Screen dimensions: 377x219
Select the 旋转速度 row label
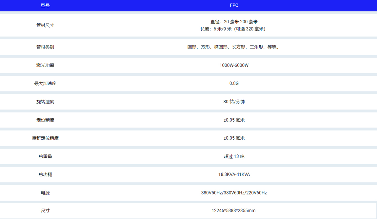(45, 102)
